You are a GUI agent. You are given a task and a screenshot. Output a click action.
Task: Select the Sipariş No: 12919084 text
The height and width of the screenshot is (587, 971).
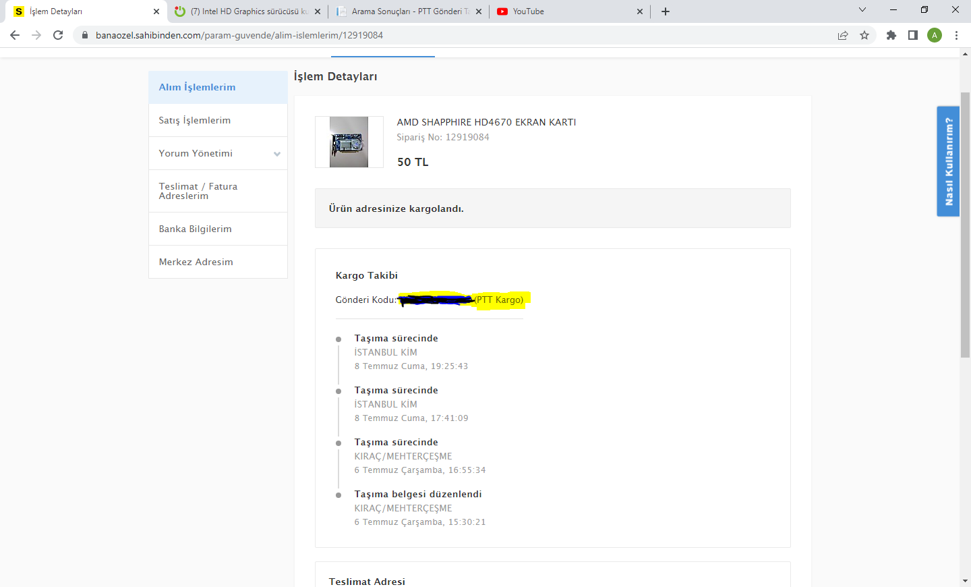tap(443, 137)
